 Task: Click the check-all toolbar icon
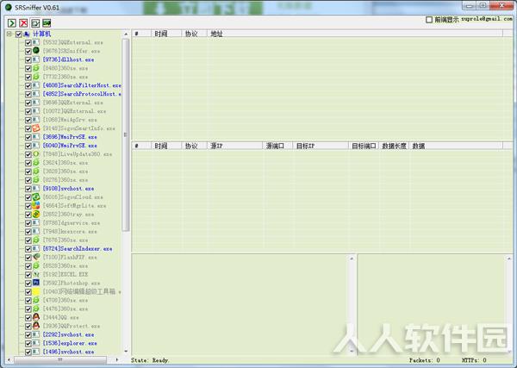click(35, 23)
